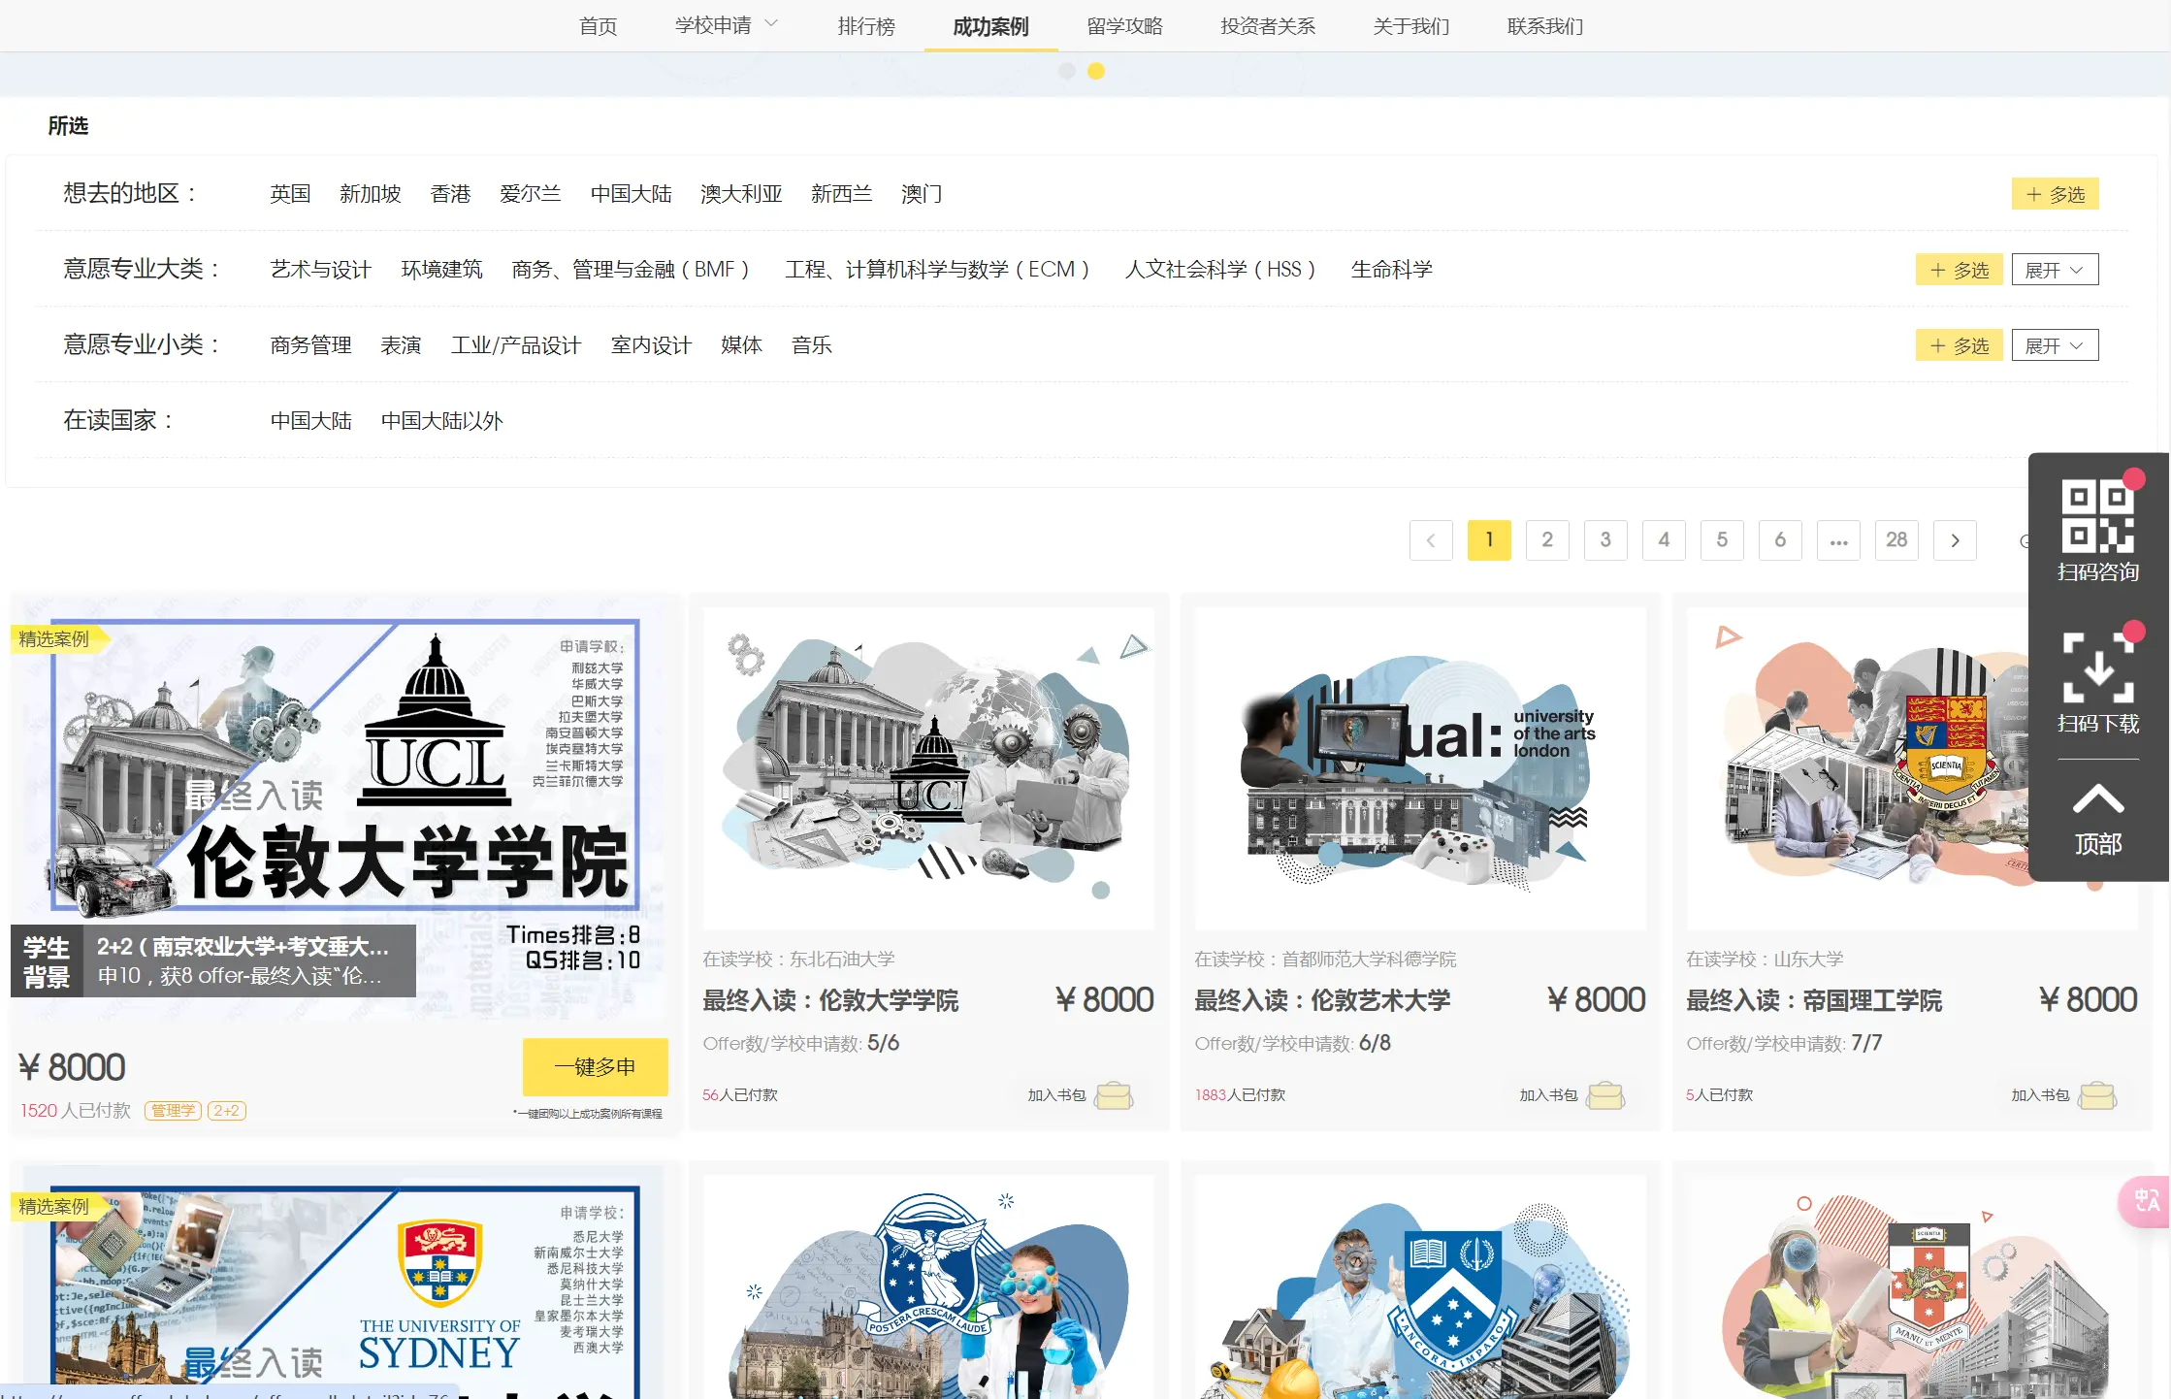Filter region by 澳门
Viewport: 2171px width, 1399px height.
tap(922, 194)
